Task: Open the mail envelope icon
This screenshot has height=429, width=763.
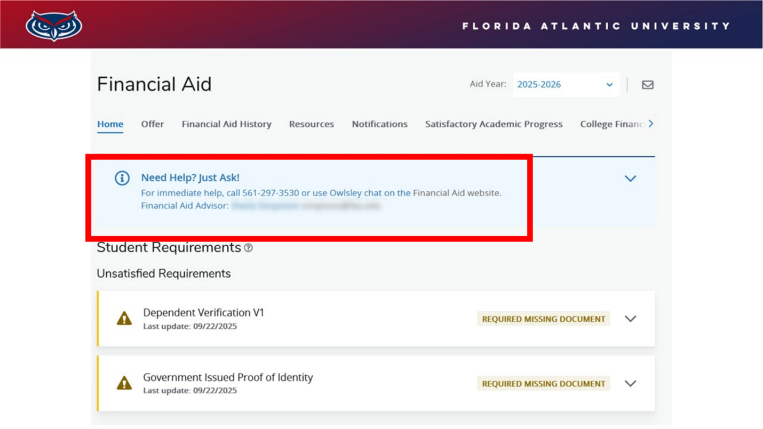Action: [648, 84]
